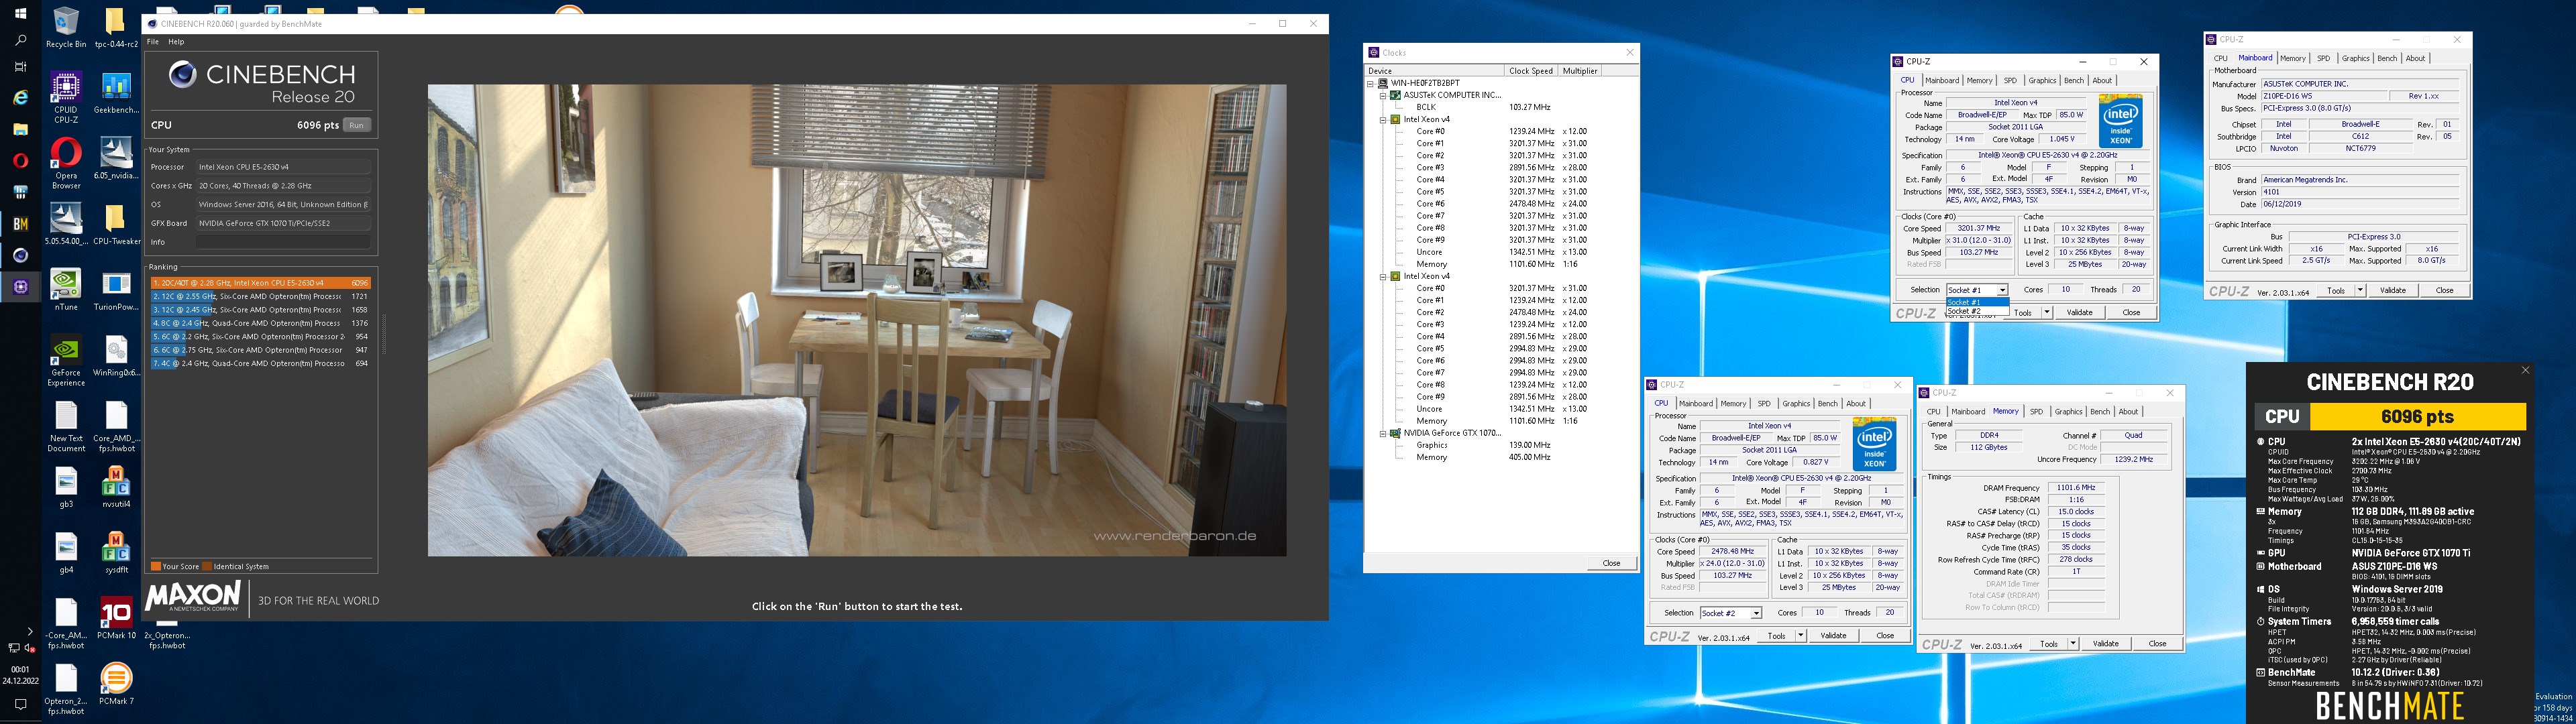Launch Geekbench from the desktop
This screenshot has width=2576, height=724.
(x=116, y=93)
